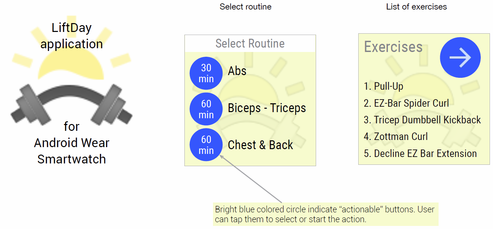The width and height of the screenshot is (493, 229).
Task: Choose exercise 2. EZ-Bar Spider Curl
Action: point(406,103)
